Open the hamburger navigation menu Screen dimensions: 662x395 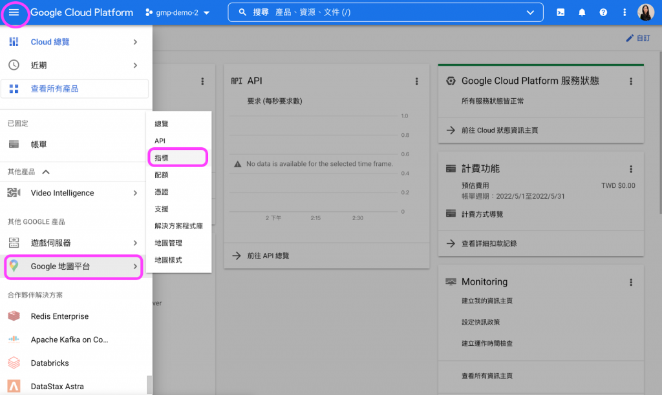coord(14,12)
